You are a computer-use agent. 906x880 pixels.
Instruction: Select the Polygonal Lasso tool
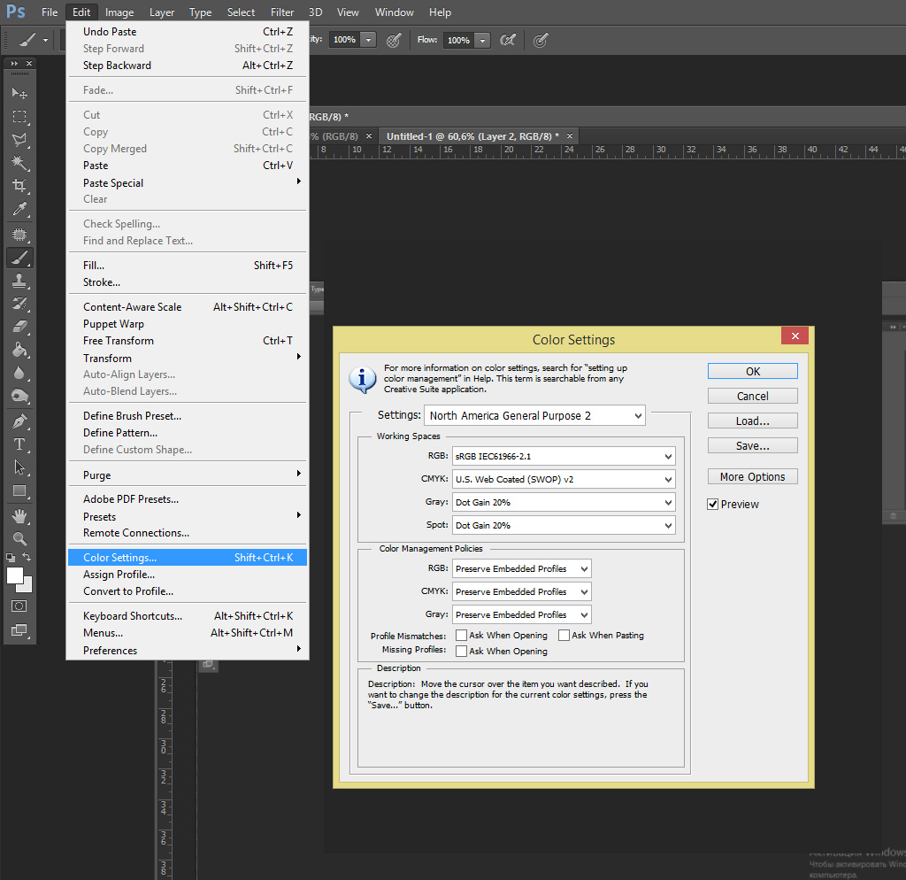[19, 140]
